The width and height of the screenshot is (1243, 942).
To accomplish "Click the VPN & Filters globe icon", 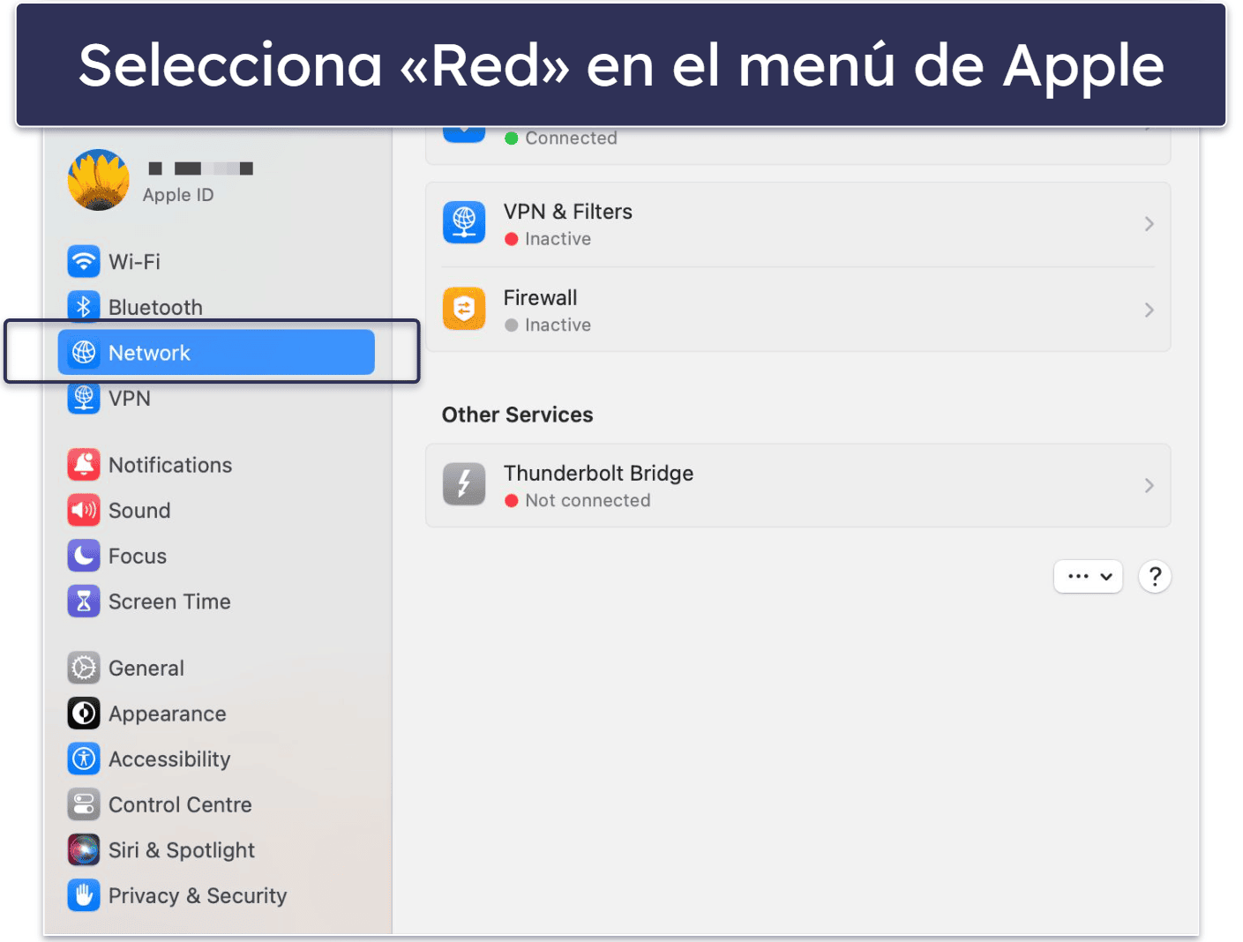I will point(464,222).
